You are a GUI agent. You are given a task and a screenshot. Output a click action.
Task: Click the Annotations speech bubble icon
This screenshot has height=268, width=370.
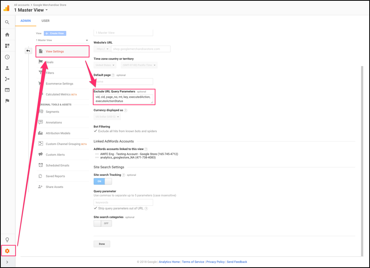tap(40, 122)
